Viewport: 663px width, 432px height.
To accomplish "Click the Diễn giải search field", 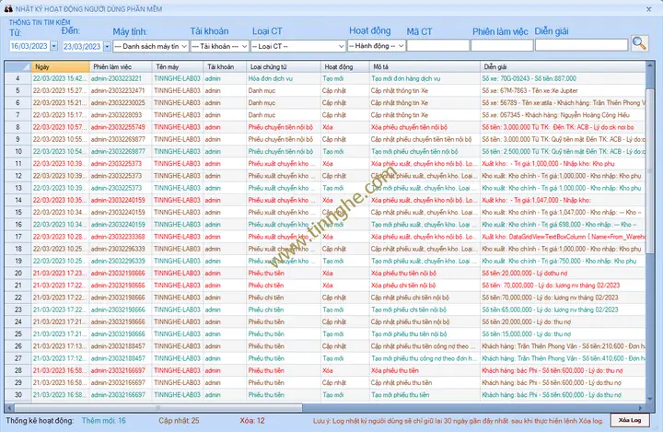I will (580, 45).
